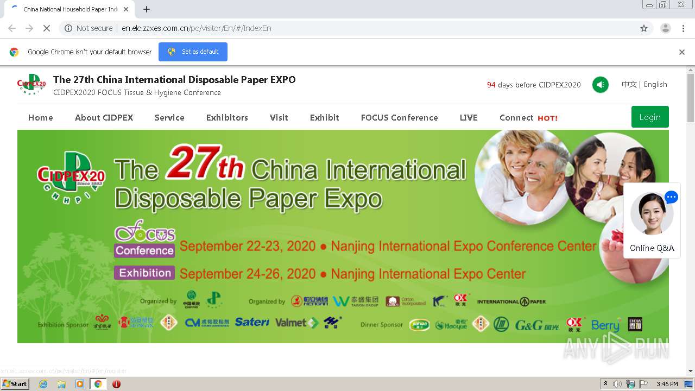Open the About CIDPEX menu
Image resolution: width=695 pixels, height=391 pixels.
click(104, 117)
